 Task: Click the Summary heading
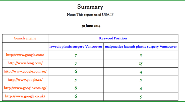(x=90, y=7)
